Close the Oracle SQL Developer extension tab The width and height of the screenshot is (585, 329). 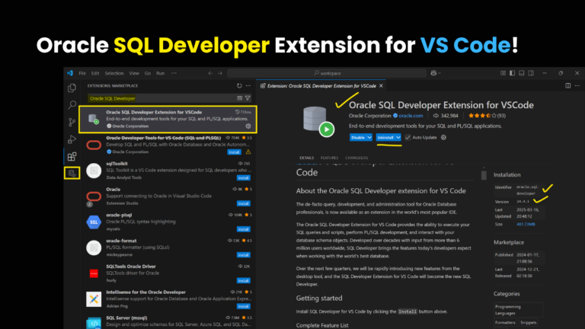click(x=381, y=86)
